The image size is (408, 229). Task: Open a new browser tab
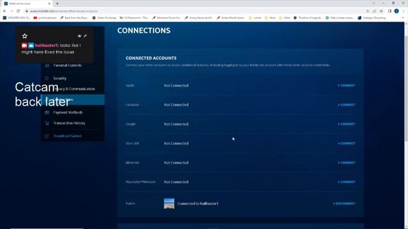[x=57, y=4]
